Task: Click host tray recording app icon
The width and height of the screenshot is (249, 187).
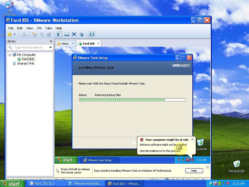Action: [215, 183]
